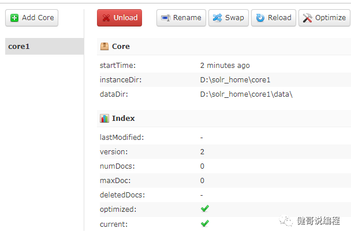Viewport: 351px width, 236px height.
Task: Click the numDocs value
Action: (203, 166)
